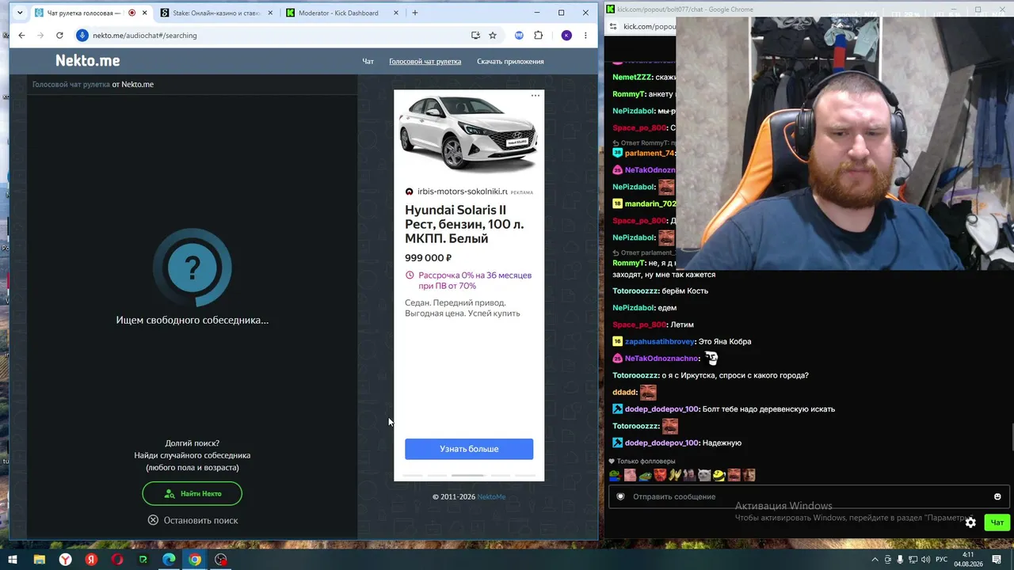Open the install app icon in address bar
The width and height of the screenshot is (1014, 570).
pyautogui.click(x=475, y=35)
